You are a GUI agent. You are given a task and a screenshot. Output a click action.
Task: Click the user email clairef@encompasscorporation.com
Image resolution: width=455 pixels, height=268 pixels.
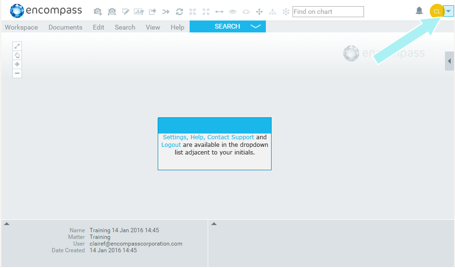point(136,244)
